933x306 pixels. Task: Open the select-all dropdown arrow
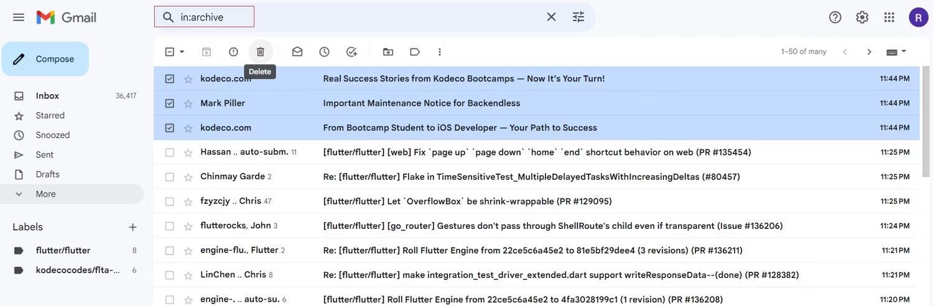point(182,52)
